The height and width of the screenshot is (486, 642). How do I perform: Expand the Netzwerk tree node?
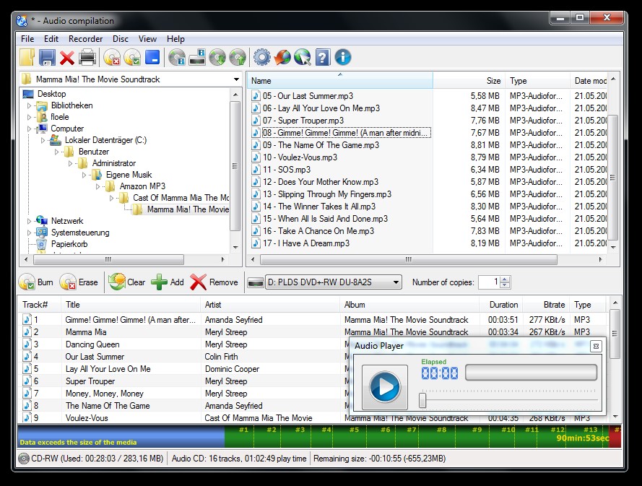tap(29, 221)
